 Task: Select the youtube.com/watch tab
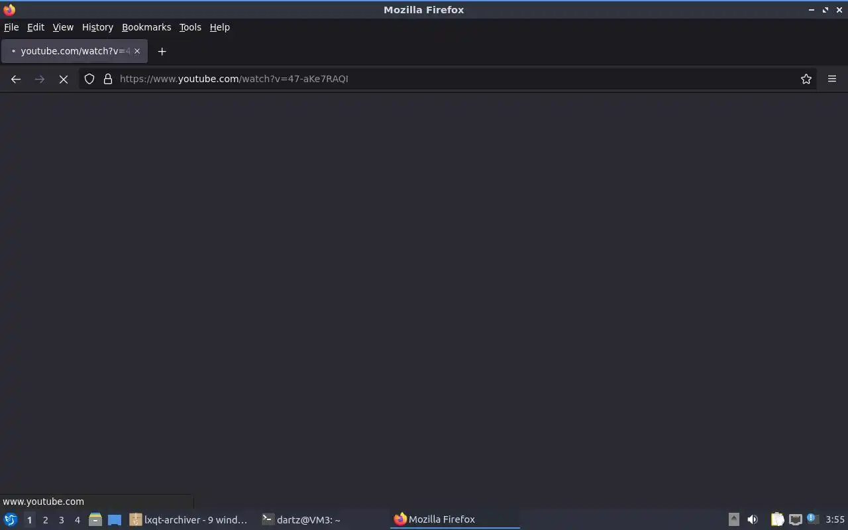coord(74,51)
